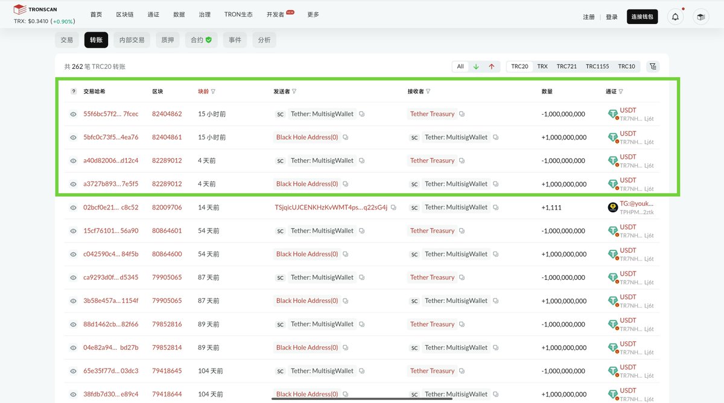Viewport: 724px width, 403px height.
Task: Open the 接收者 column filter
Action: pos(428,92)
